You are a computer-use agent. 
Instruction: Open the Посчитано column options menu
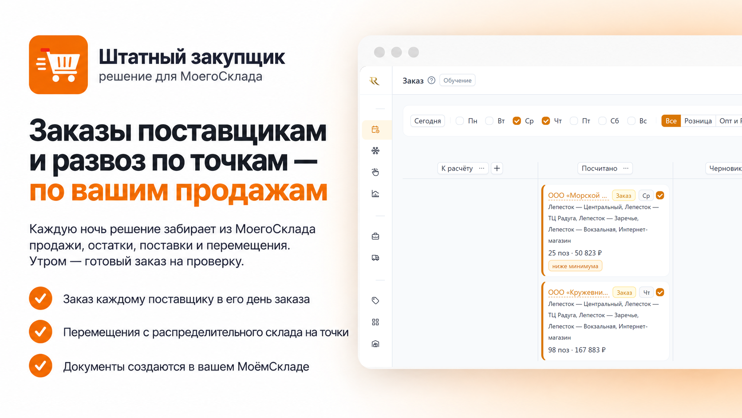point(626,168)
